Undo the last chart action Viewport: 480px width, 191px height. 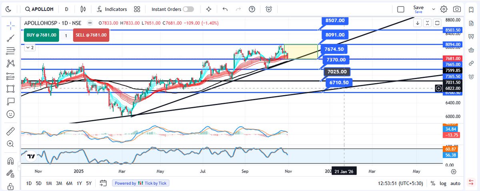click(x=225, y=9)
